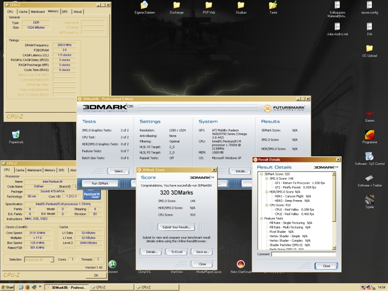Screen dimensions: 388x291
Task: Click the Futuremark Corporation logo
Action: click(285, 108)
